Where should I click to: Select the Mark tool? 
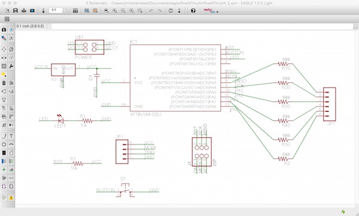click(11, 38)
